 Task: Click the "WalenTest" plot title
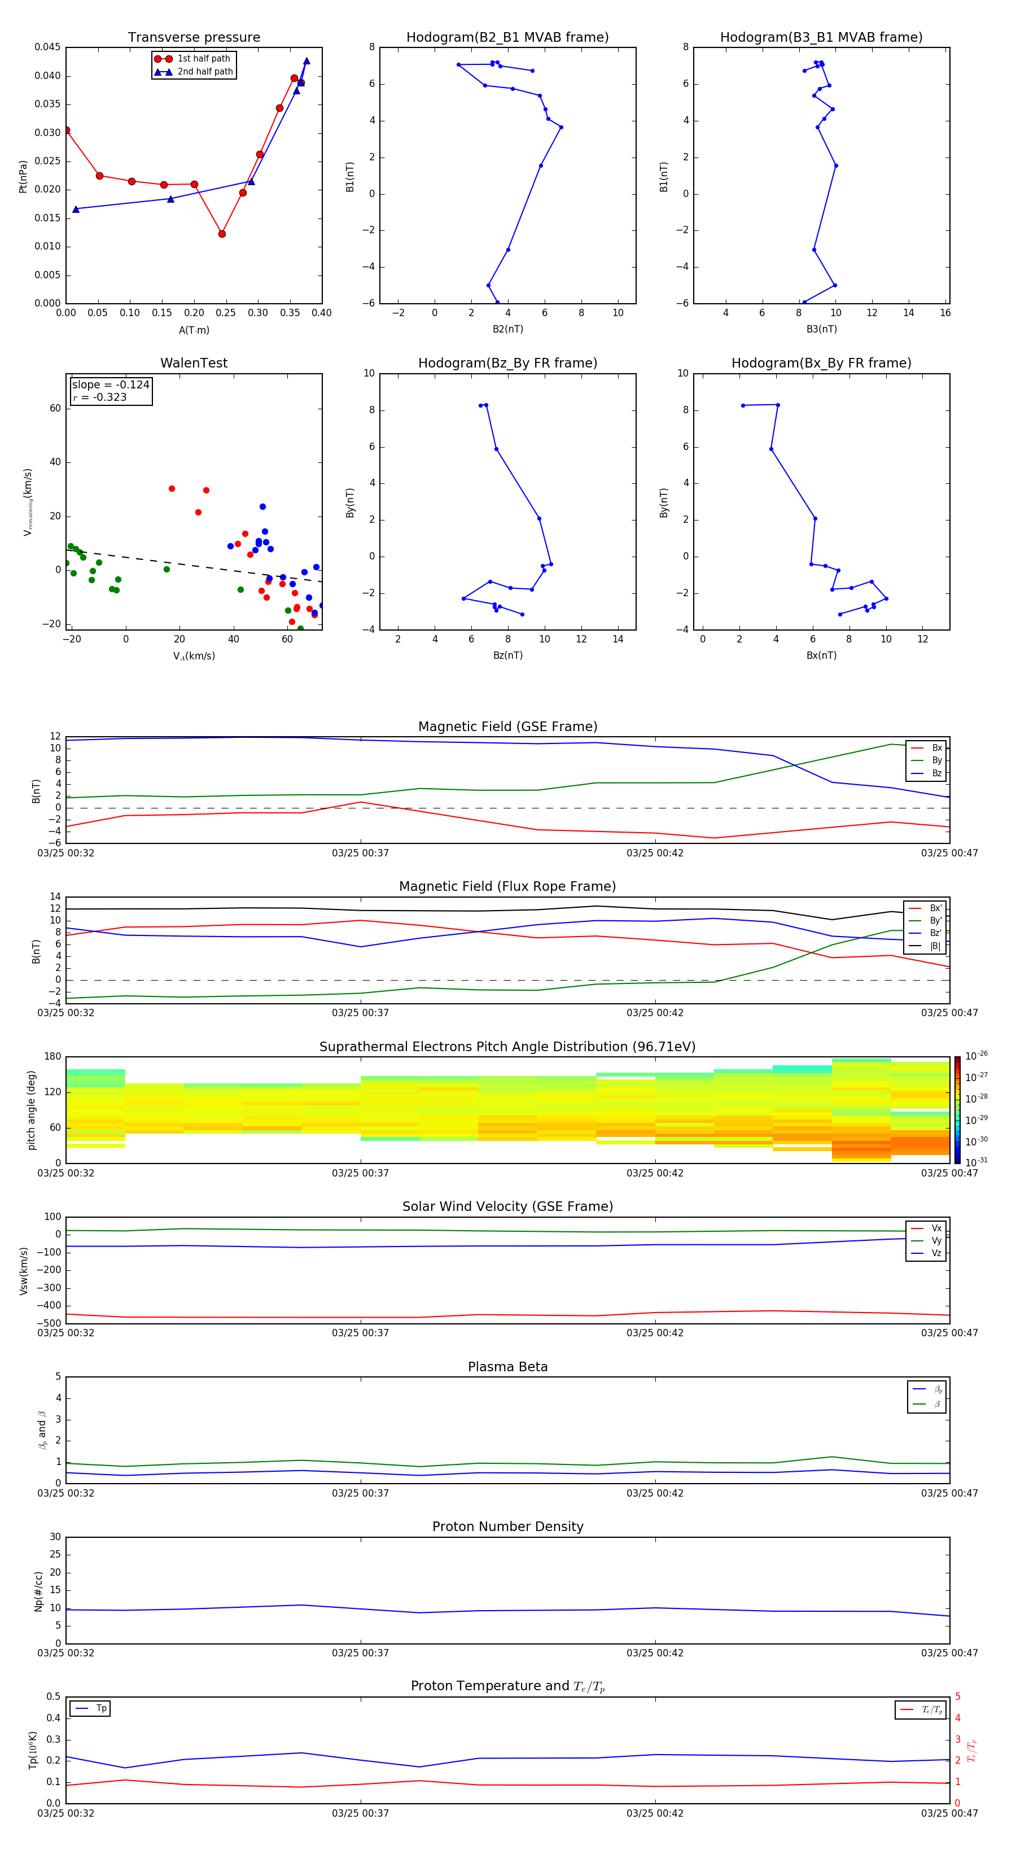click(194, 363)
